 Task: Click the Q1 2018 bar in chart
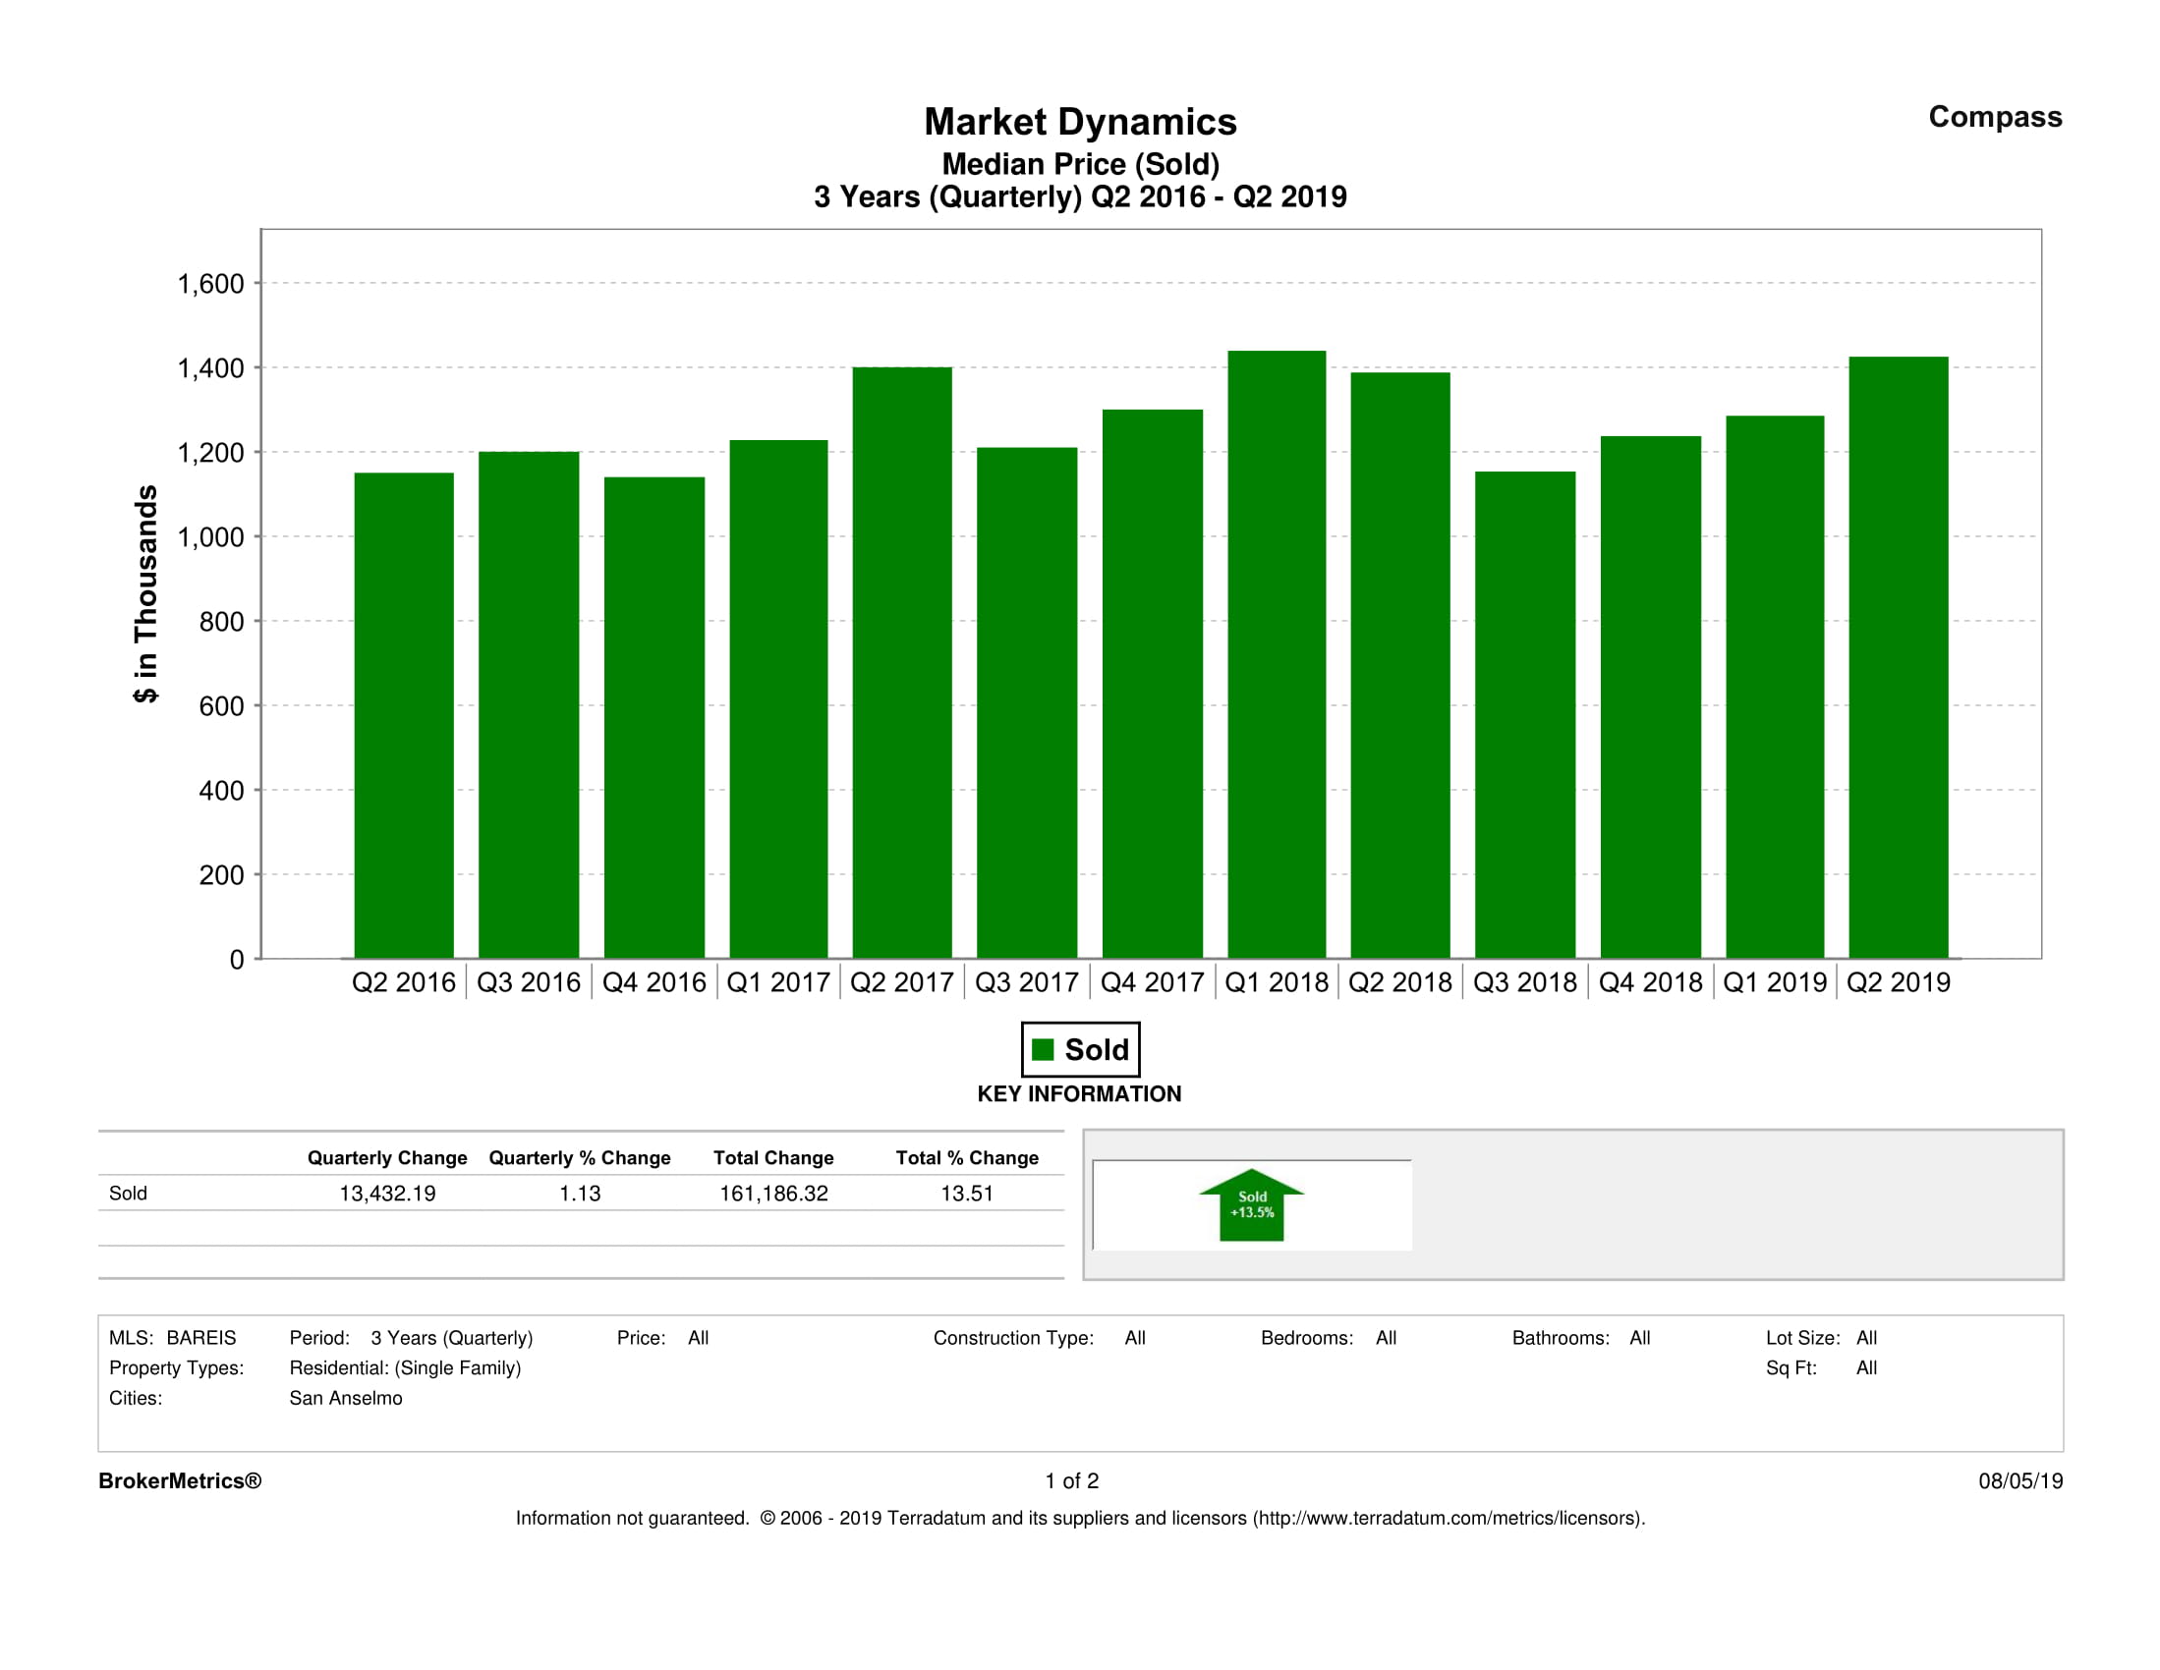(x=1276, y=654)
